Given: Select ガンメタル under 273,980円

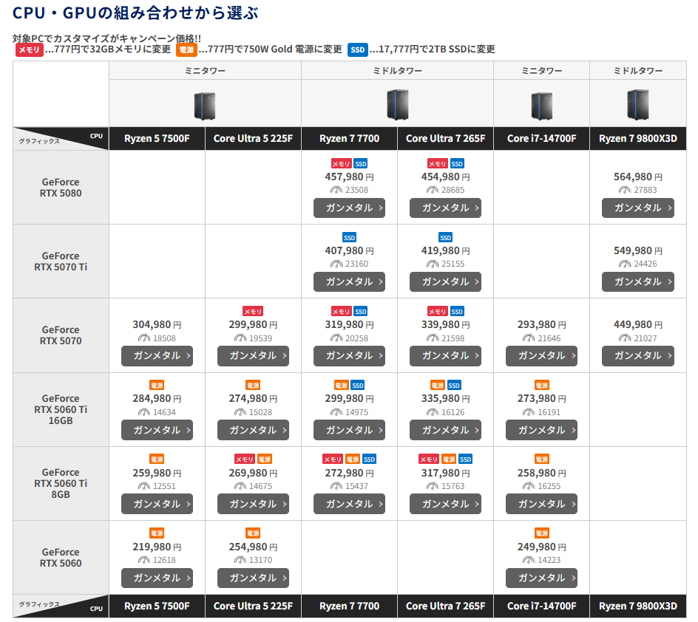Looking at the screenshot, I should [541, 430].
